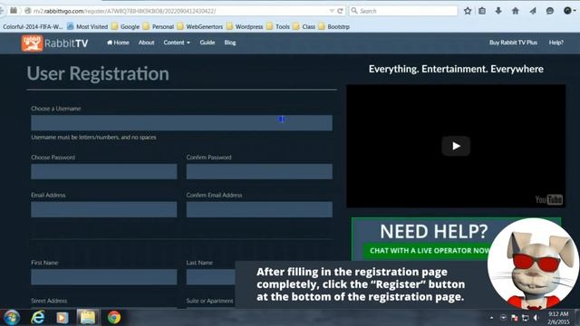Click the volume speaker tray icon

tap(536, 318)
